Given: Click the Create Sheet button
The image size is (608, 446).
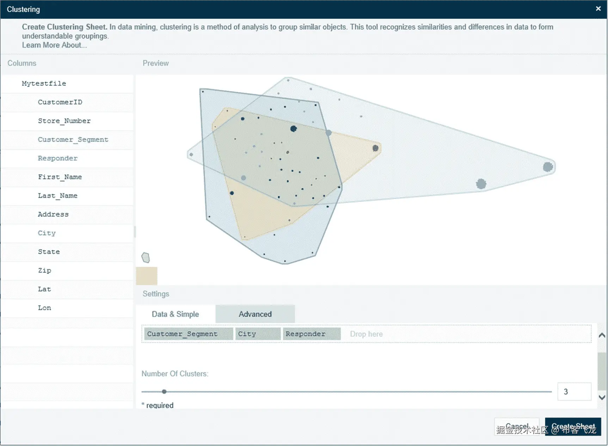Looking at the screenshot, I should [573, 427].
